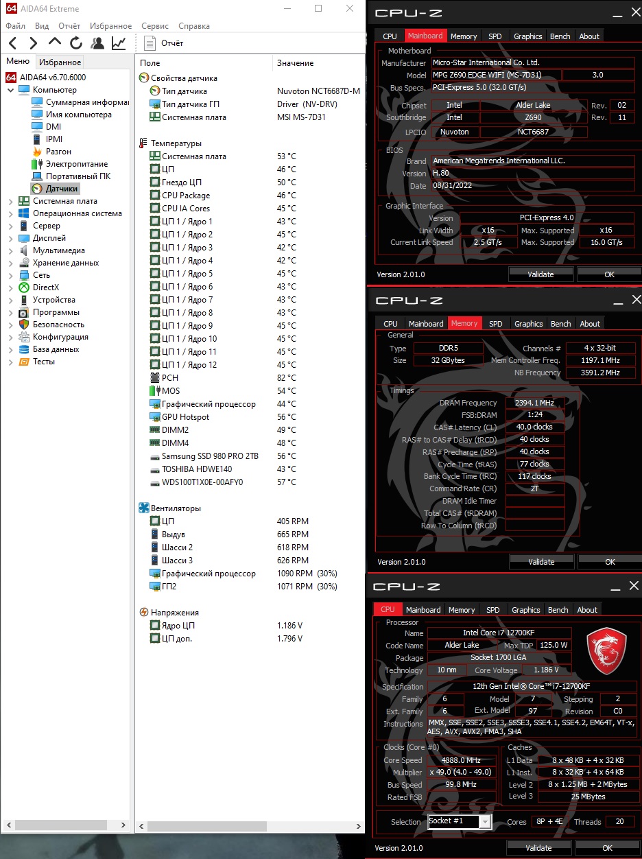Open Mainboard tab in bottom CPU-Z window

click(423, 610)
